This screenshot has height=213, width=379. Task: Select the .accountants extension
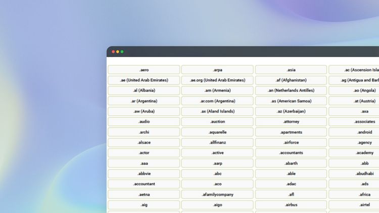(291, 153)
